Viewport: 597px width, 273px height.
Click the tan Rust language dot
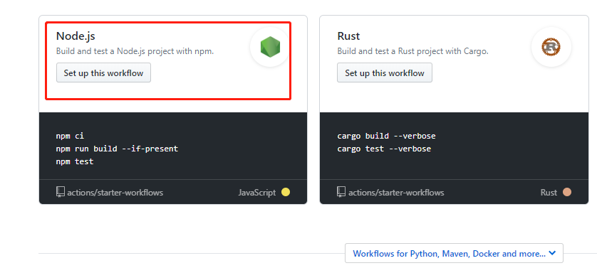pos(567,192)
